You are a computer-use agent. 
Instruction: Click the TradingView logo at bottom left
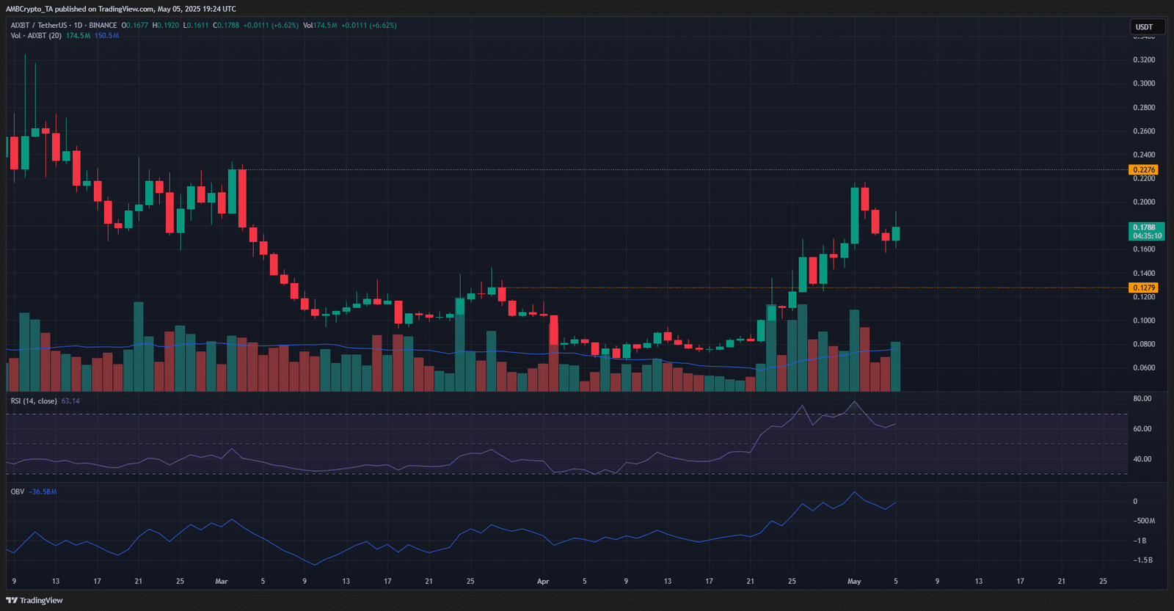(34, 600)
